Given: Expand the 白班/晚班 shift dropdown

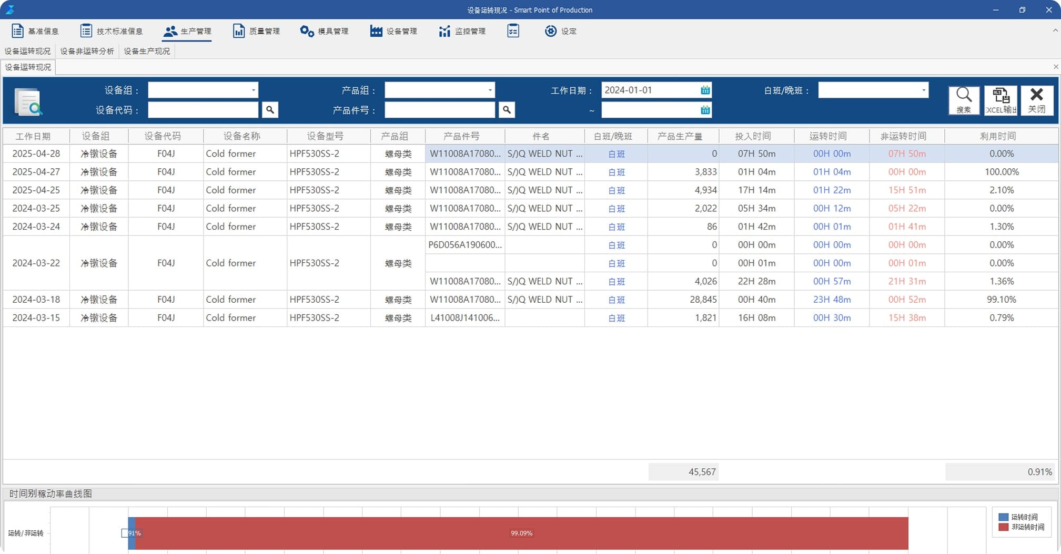Looking at the screenshot, I should coord(923,90).
